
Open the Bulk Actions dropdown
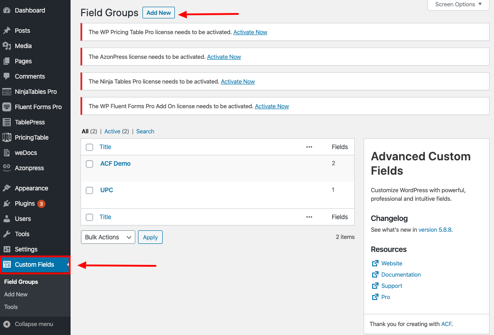(108, 237)
